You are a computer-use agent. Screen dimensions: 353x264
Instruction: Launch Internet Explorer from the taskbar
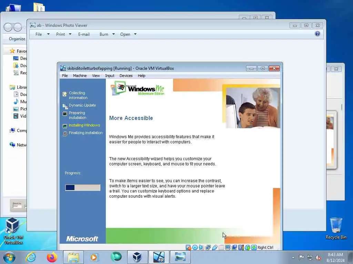click(31, 257)
